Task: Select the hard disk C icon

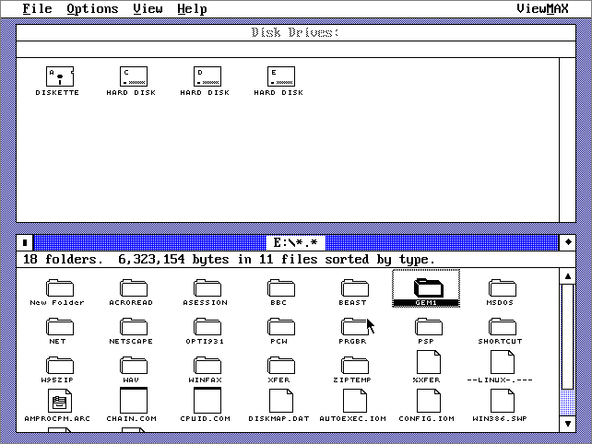Action: [134, 77]
